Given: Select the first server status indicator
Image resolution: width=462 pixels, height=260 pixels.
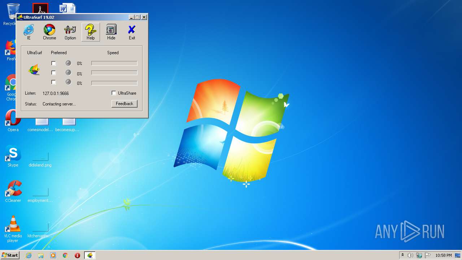Looking at the screenshot, I should (69, 63).
